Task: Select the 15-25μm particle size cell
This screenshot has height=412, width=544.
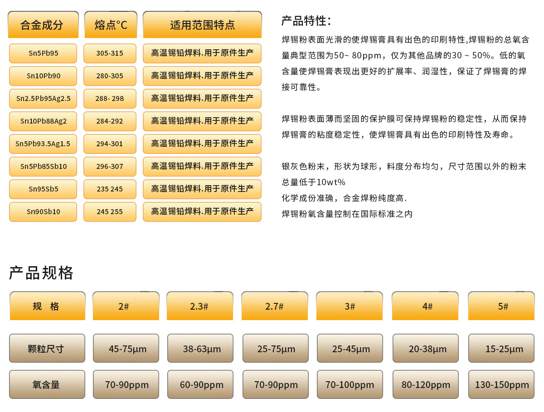Action: pos(501,349)
